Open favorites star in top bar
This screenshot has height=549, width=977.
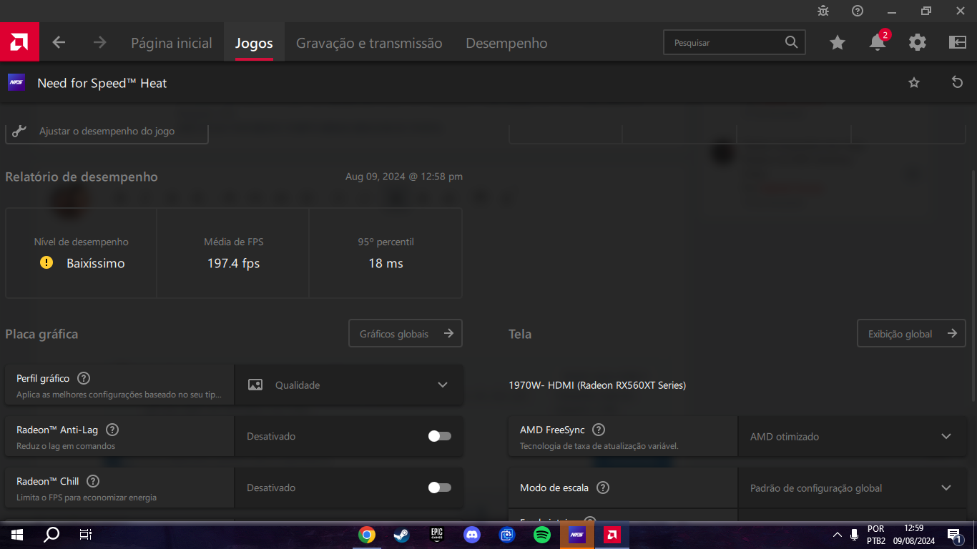838,43
